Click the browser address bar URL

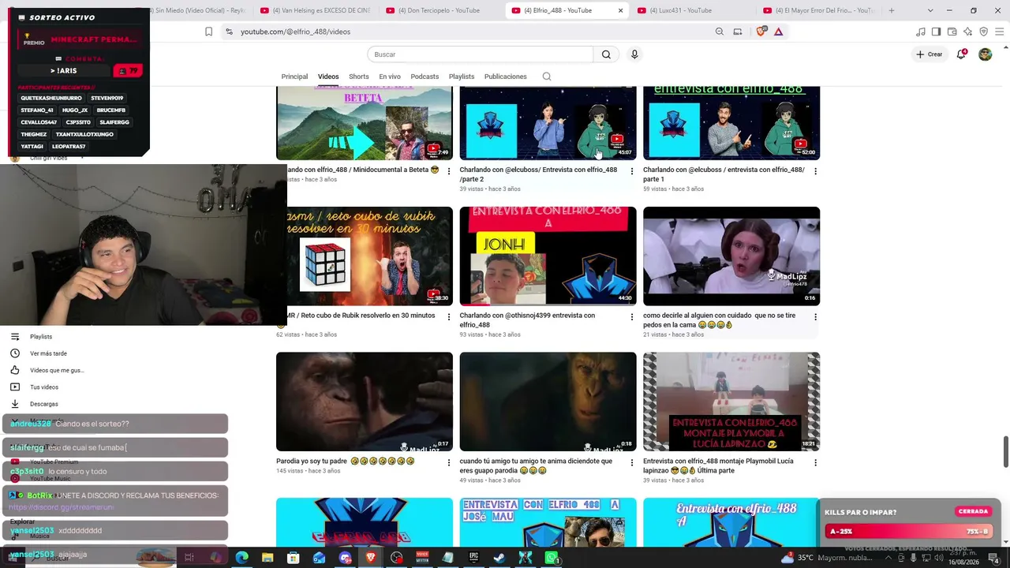click(x=296, y=32)
